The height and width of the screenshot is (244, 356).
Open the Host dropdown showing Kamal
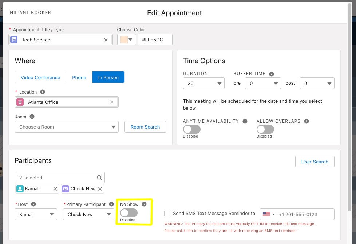point(36,215)
